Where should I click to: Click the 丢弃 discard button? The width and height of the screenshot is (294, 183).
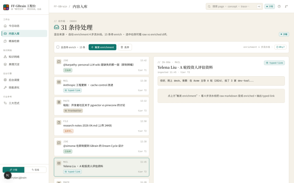(125, 47)
